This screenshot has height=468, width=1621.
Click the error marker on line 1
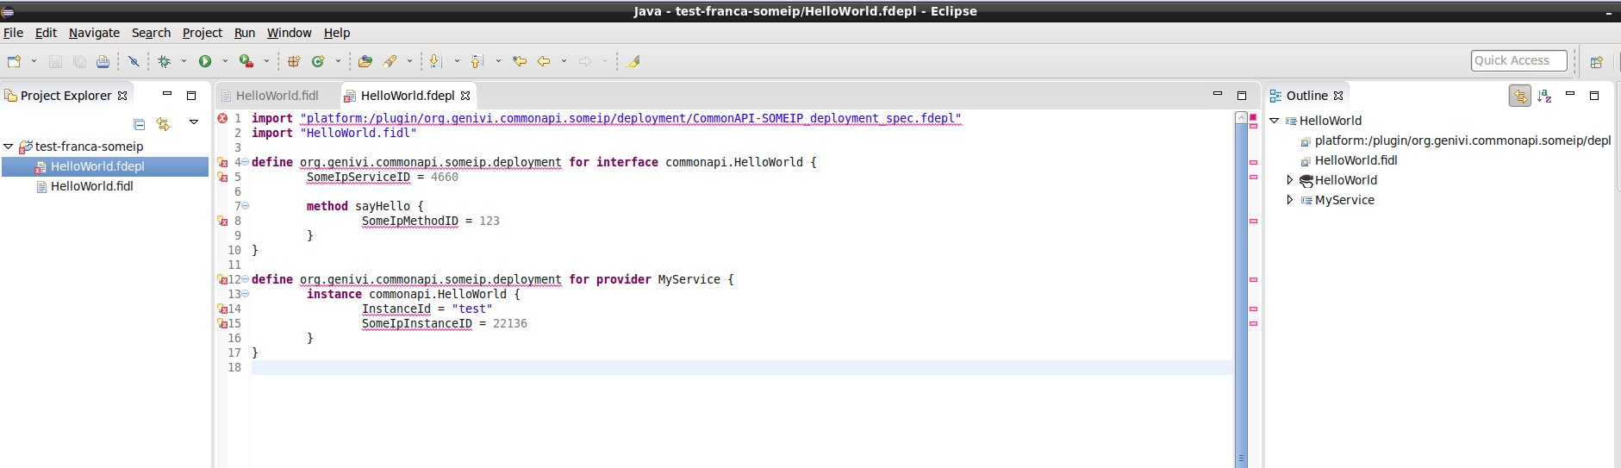coord(222,118)
